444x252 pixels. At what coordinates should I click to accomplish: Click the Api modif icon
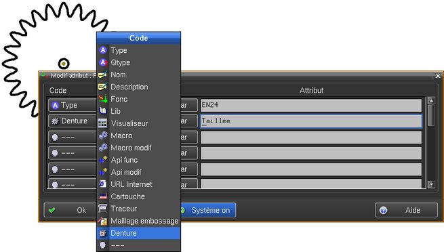click(x=103, y=172)
